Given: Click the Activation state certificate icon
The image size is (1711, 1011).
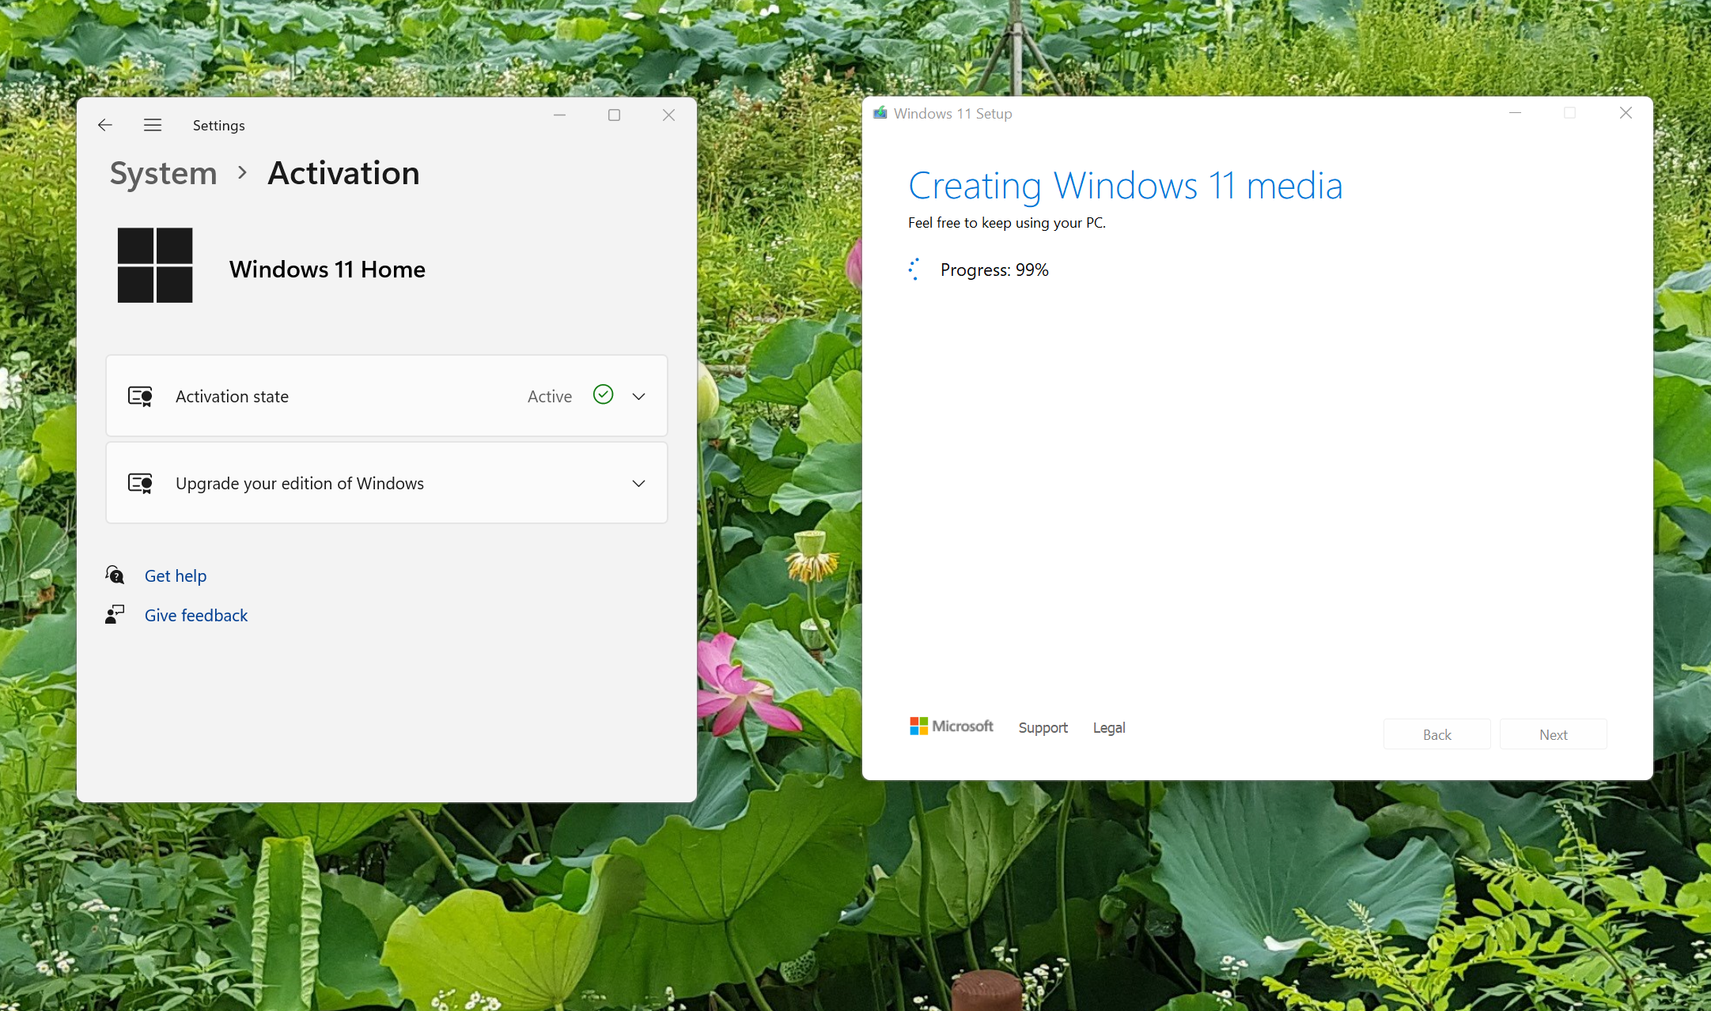Looking at the screenshot, I should (x=140, y=396).
